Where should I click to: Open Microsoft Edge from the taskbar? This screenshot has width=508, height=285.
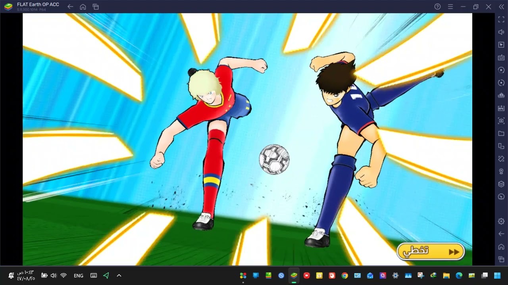pyautogui.click(x=459, y=275)
